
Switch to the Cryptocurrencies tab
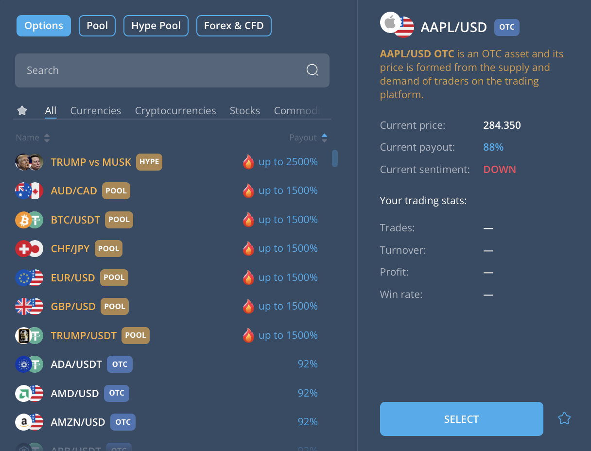(175, 110)
